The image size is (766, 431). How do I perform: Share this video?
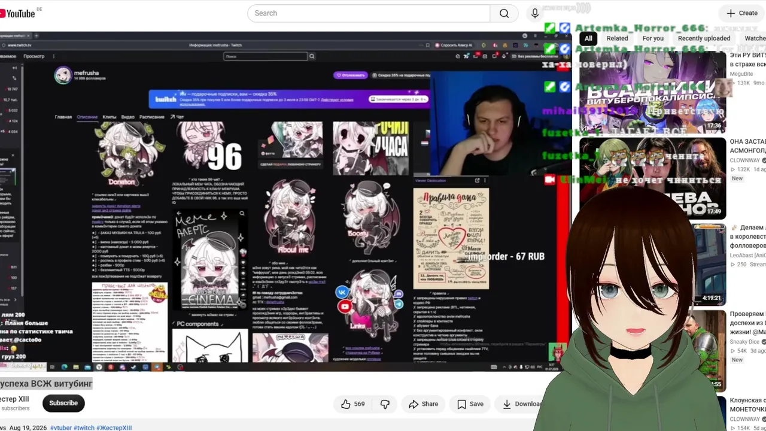click(x=423, y=404)
